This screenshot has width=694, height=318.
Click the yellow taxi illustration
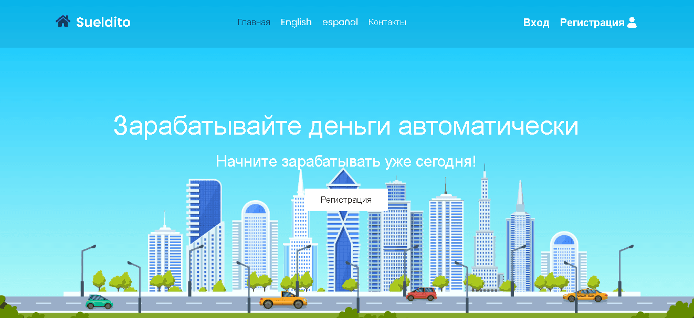click(585, 295)
